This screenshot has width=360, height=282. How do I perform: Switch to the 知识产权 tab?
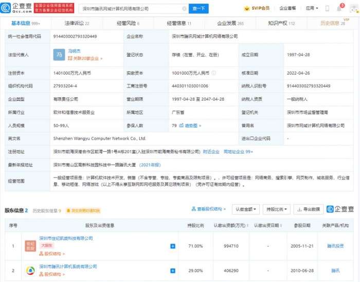[x=281, y=23]
